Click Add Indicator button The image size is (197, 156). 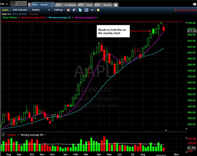(20, 10)
